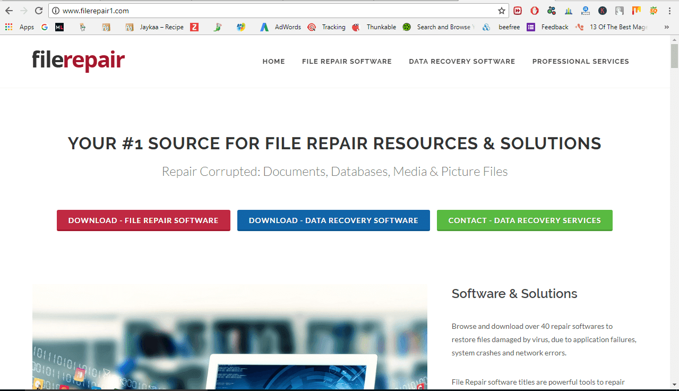Image resolution: width=679 pixels, height=391 pixels.
Task: Open the 13 Of The Best bookmark
Action: 612,27
